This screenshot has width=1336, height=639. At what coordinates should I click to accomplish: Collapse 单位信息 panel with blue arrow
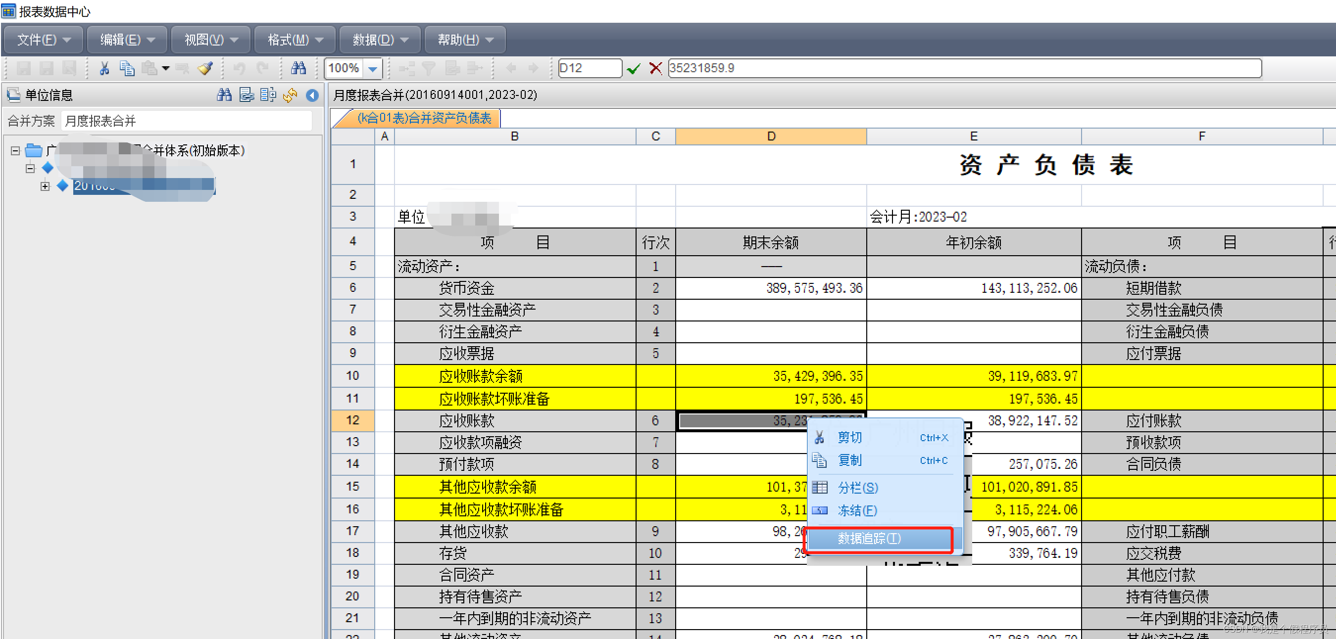pyautogui.click(x=312, y=95)
